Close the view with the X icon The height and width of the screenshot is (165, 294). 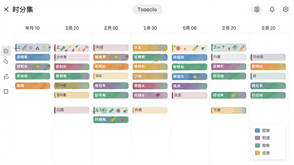tap(6, 9)
